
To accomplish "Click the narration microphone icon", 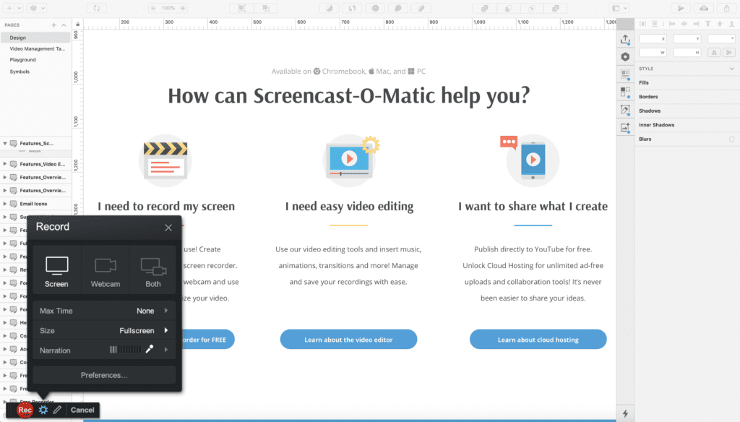I will [x=149, y=349].
